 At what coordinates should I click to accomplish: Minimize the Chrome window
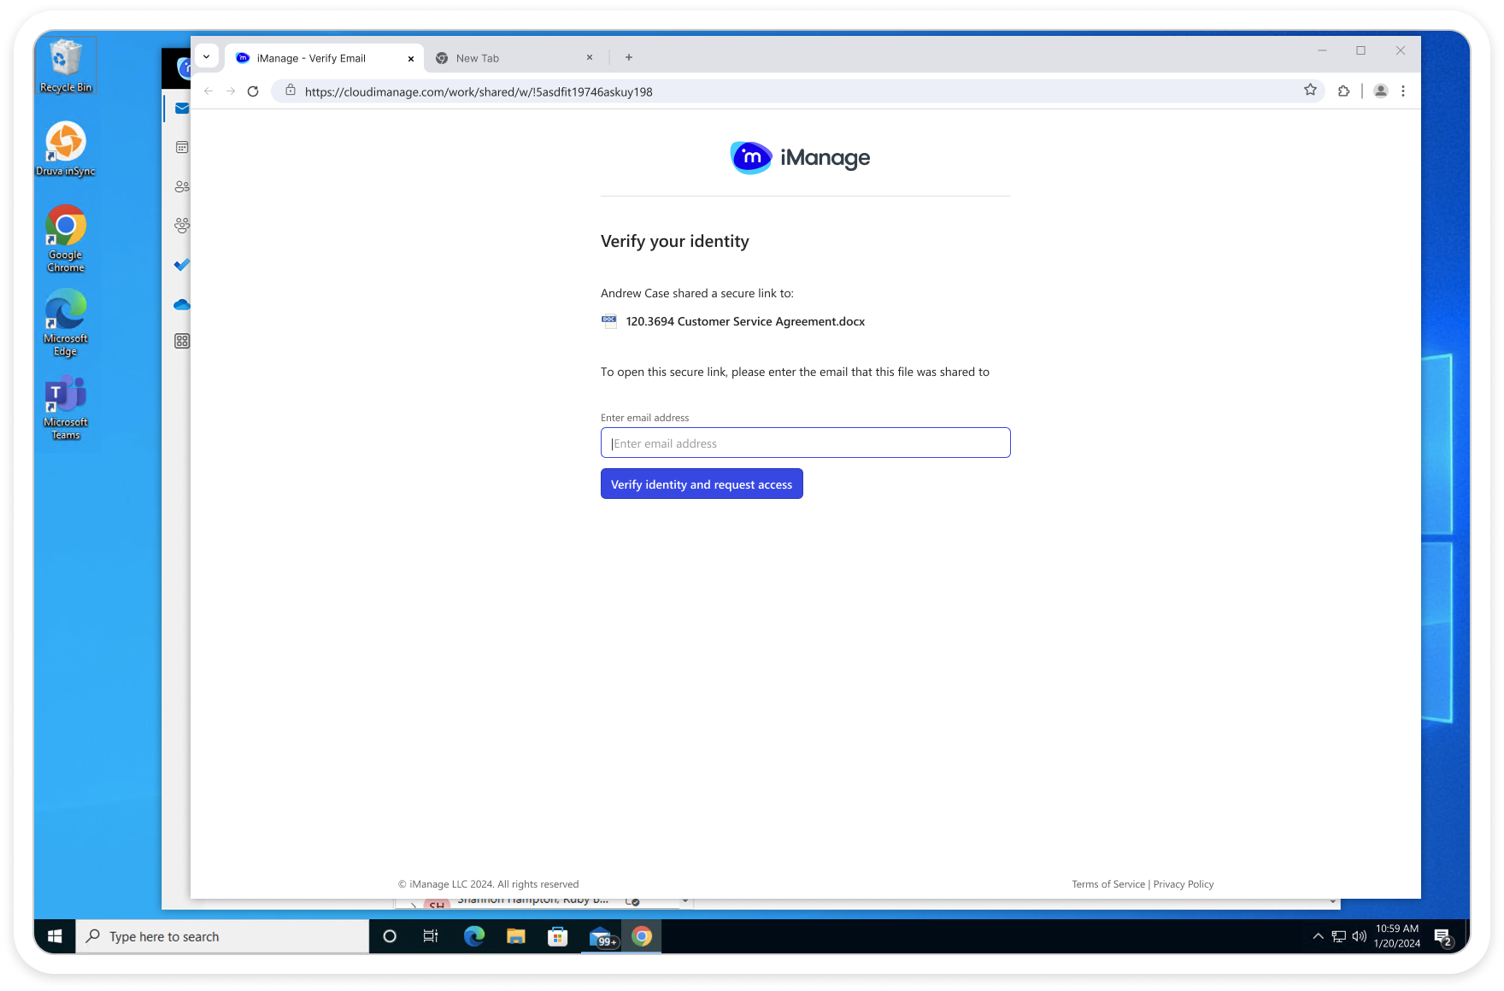coord(1322,50)
